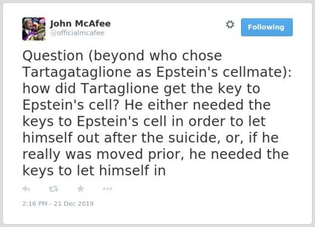Image resolution: width=315 pixels, height=227 pixels.
Task: Open permalink via the tweet date text
Action: pos(58,203)
